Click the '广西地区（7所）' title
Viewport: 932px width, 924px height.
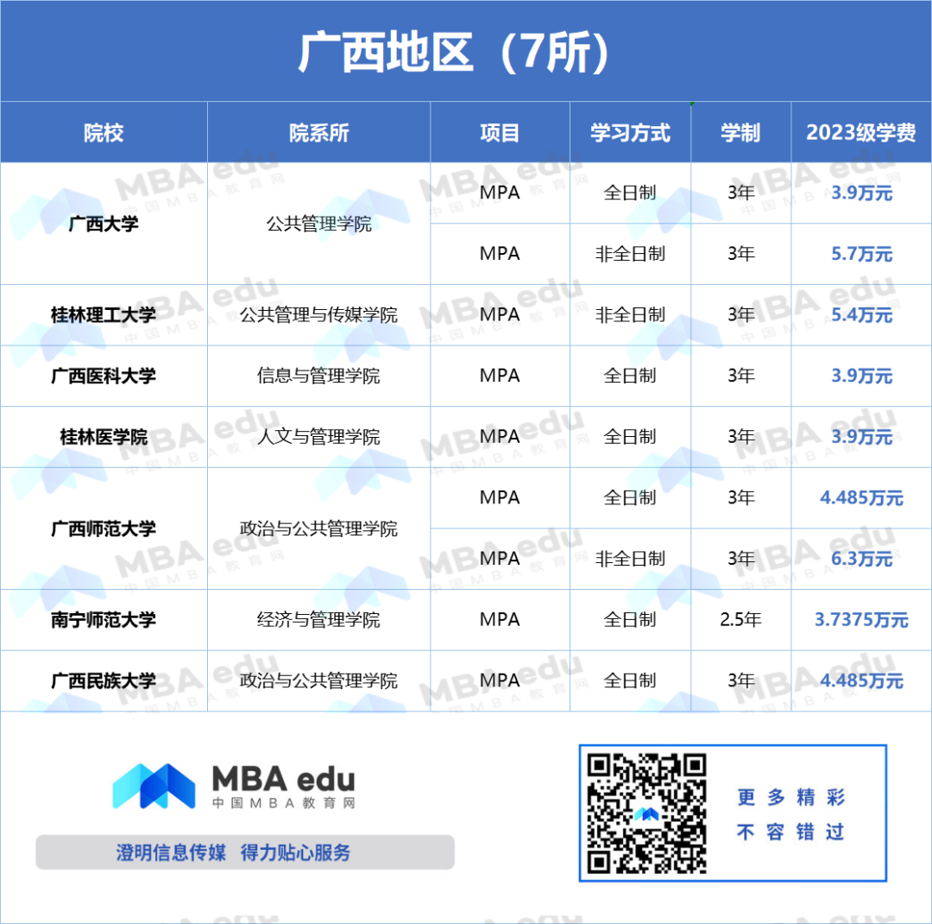[453, 53]
